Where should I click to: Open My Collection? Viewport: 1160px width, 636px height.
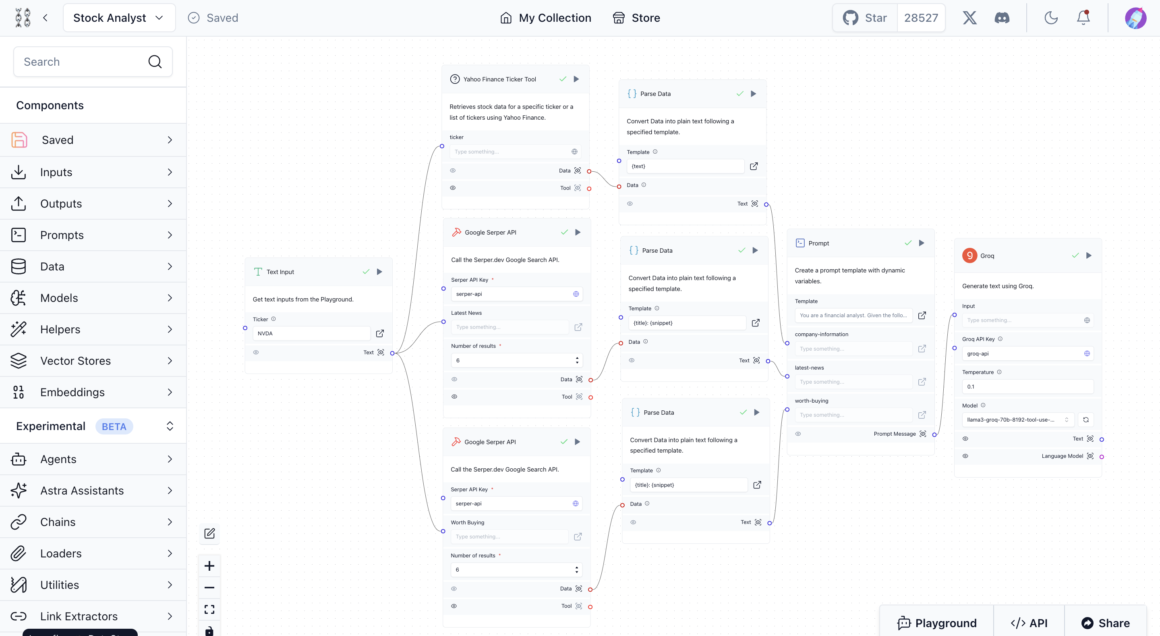(x=545, y=18)
